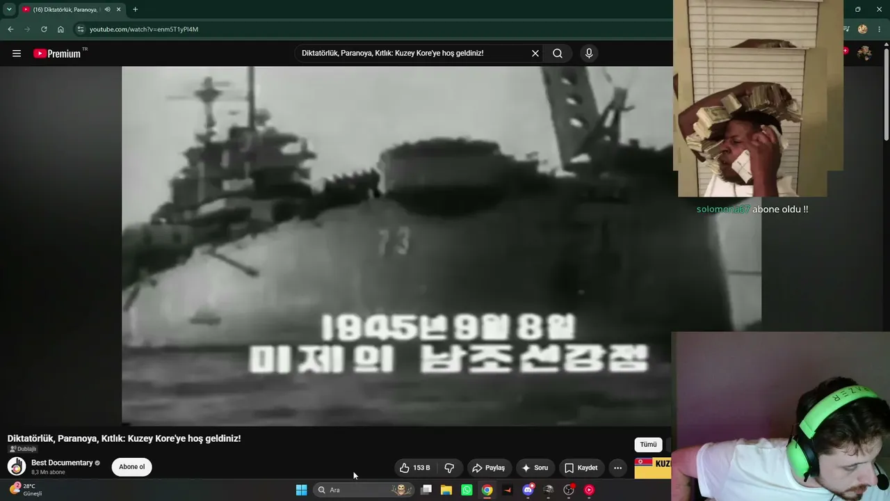
Task: Switch to the Diktatörlük, Paranoya YouTube tab
Action: pos(66,10)
